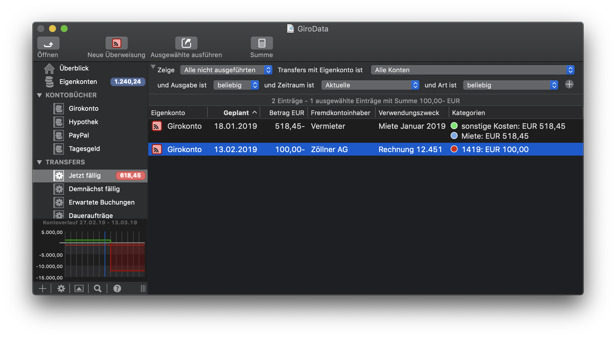Click the GiroData document icon in title bar
Screen dimensions: 616x338
pos(290,29)
